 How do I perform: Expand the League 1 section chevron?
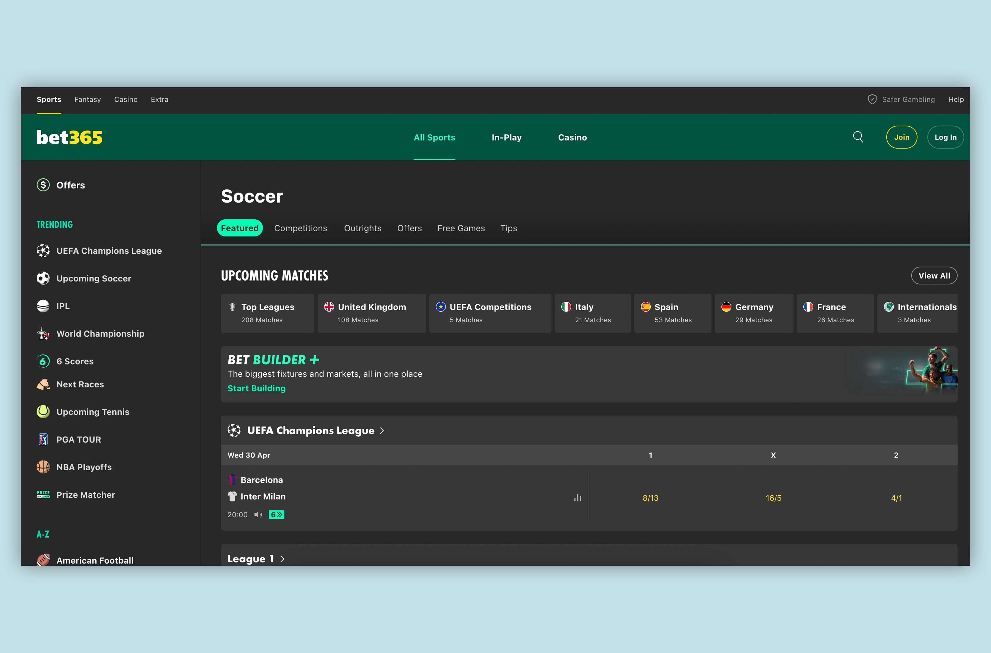pyautogui.click(x=283, y=558)
